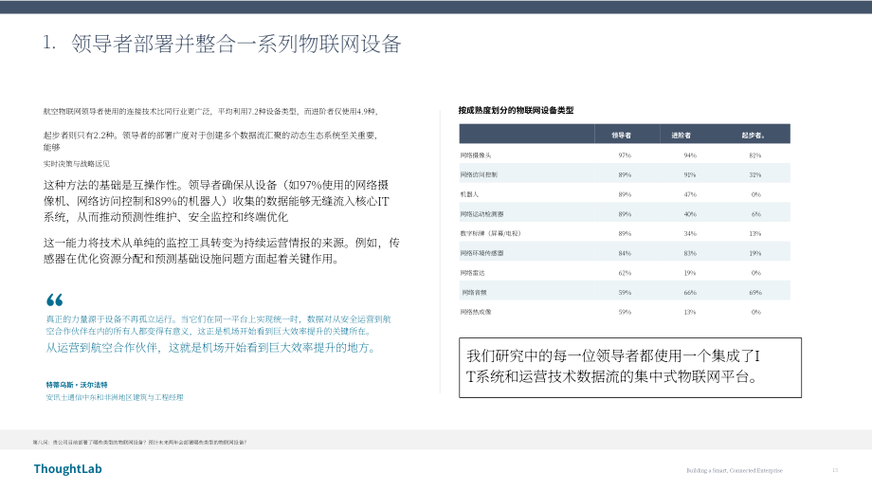The width and height of the screenshot is (872, 491).
Task: Click the ThoughtLab logo in footer
Action: pyautogui.click(x=68, y=469)
